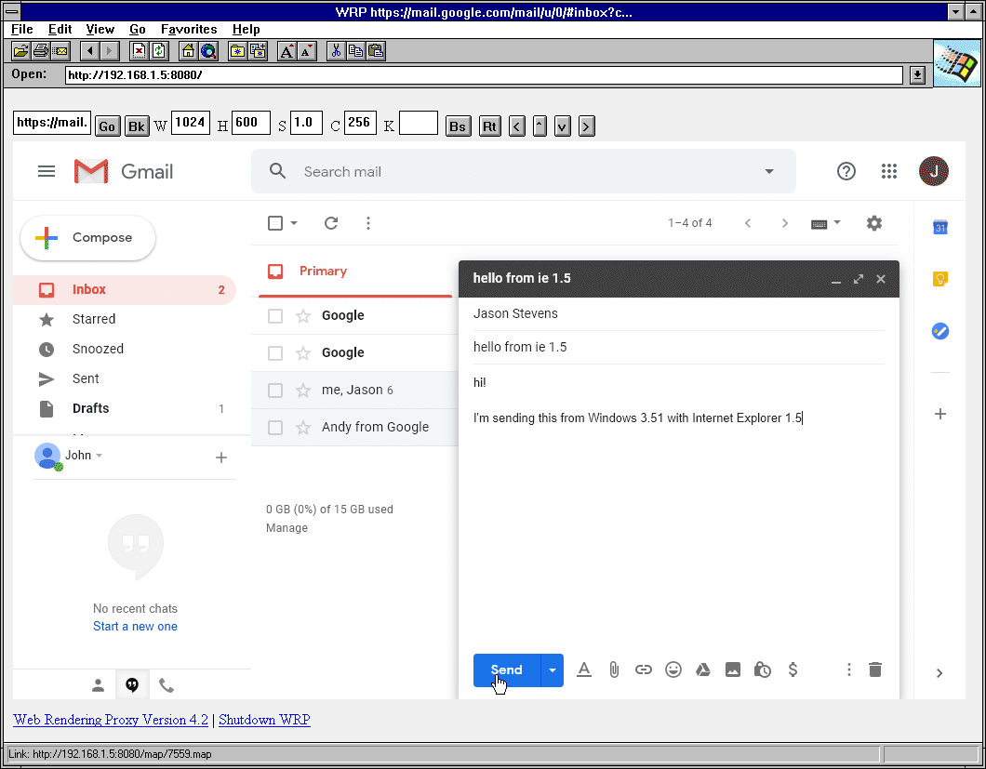986x769 pixels.
Task: Insert an emoji into the message
Action: click(673, 670)
